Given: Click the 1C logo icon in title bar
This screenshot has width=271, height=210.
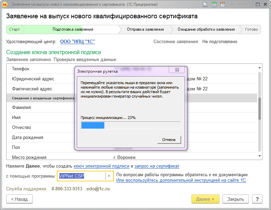Looking at the screenshot, I should click(5, 4).
